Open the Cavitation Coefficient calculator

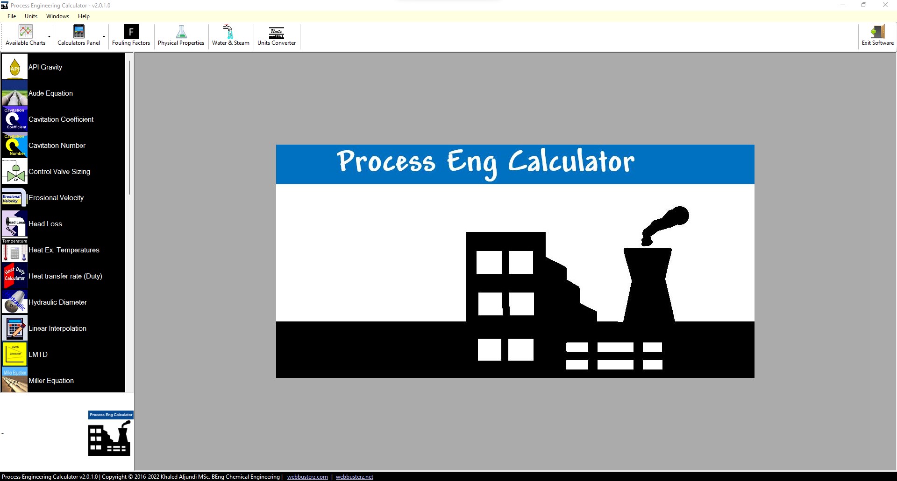61,119
